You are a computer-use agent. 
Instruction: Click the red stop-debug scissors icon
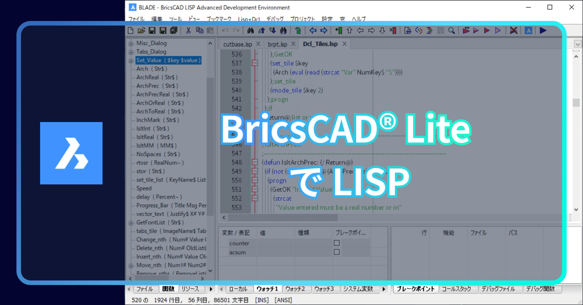pyautogui.click(x=513, y=30)
